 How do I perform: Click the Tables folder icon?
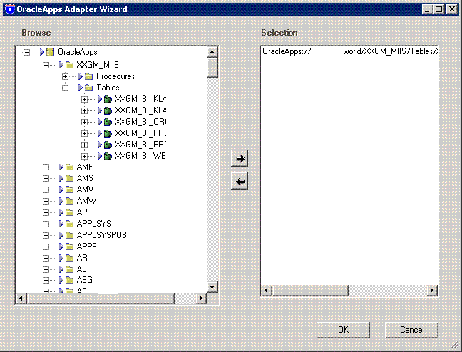pos(89,88)
